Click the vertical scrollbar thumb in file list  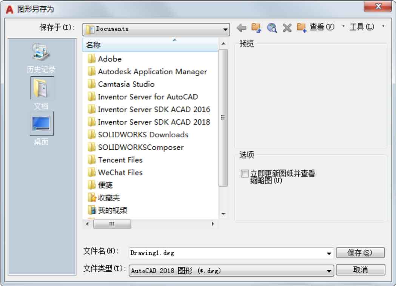223,118
